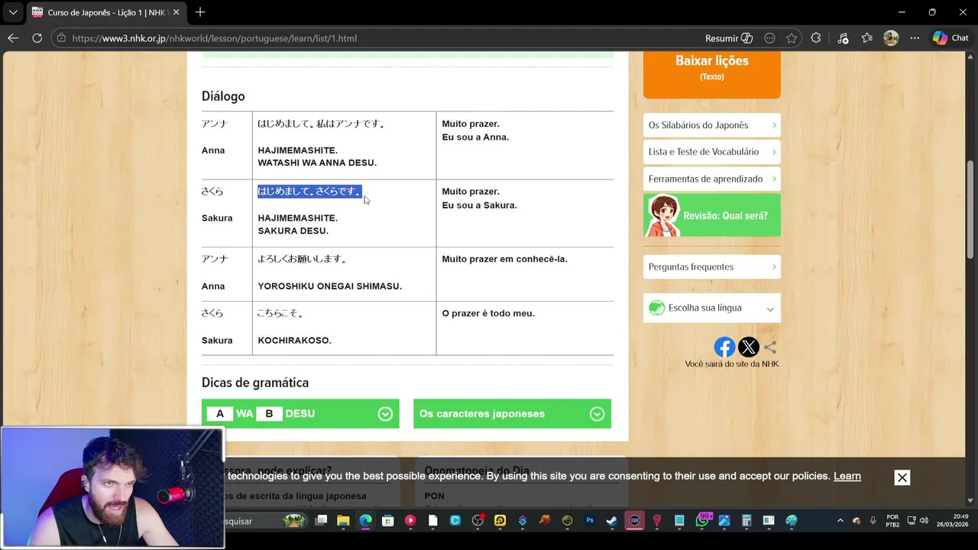Open Task View on the taskbar
Screen dimensions: 978x550
coord(321,521)
